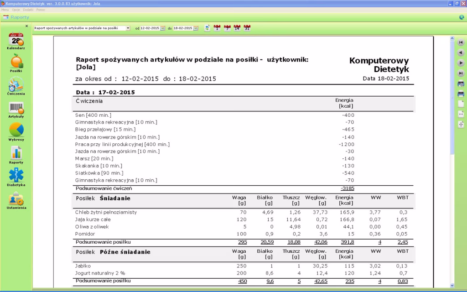The height and width of the screenshot is (292, 467).
Task: Click the start date input field
Action: pos(150,28)
